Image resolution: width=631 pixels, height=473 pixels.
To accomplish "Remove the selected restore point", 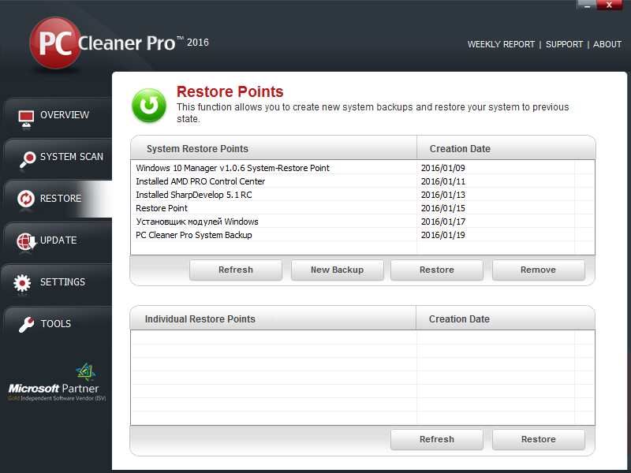I will 539,270.
